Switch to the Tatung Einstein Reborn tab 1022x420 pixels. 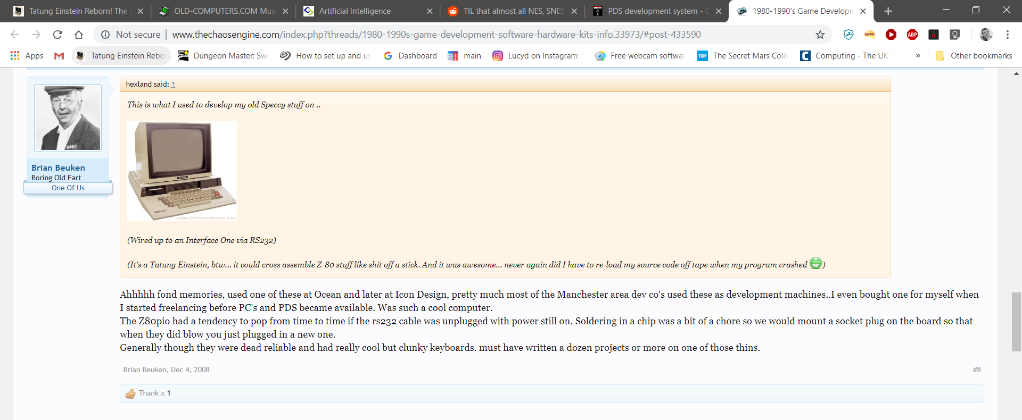[x=78, y=11]
